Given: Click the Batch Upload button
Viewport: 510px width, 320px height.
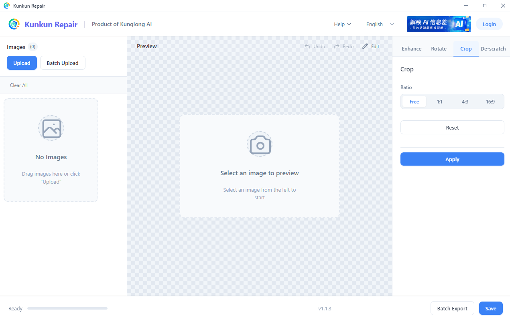Looking at the screenshot, I should (63, 63).
